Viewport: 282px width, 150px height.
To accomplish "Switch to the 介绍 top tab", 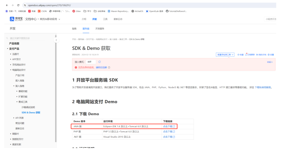I will point(84,19).
